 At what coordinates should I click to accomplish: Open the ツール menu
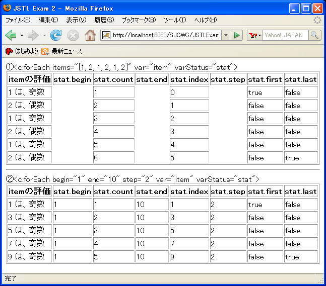175,20
